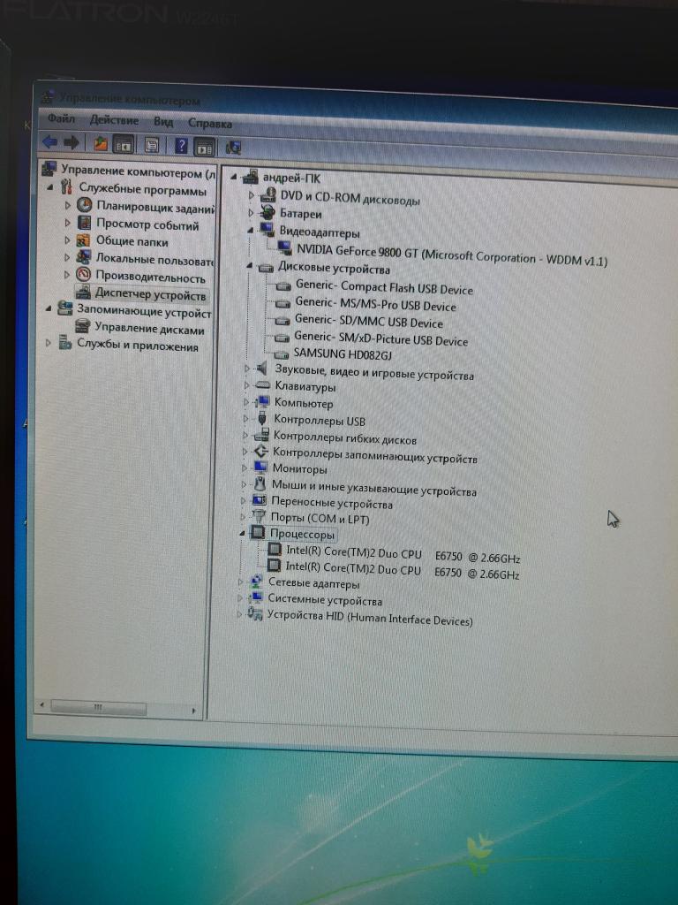The height and width of the screenshot is (905, 678).
Task: Expand the Сетевые адаптеры node
Action: click(241, 582)
